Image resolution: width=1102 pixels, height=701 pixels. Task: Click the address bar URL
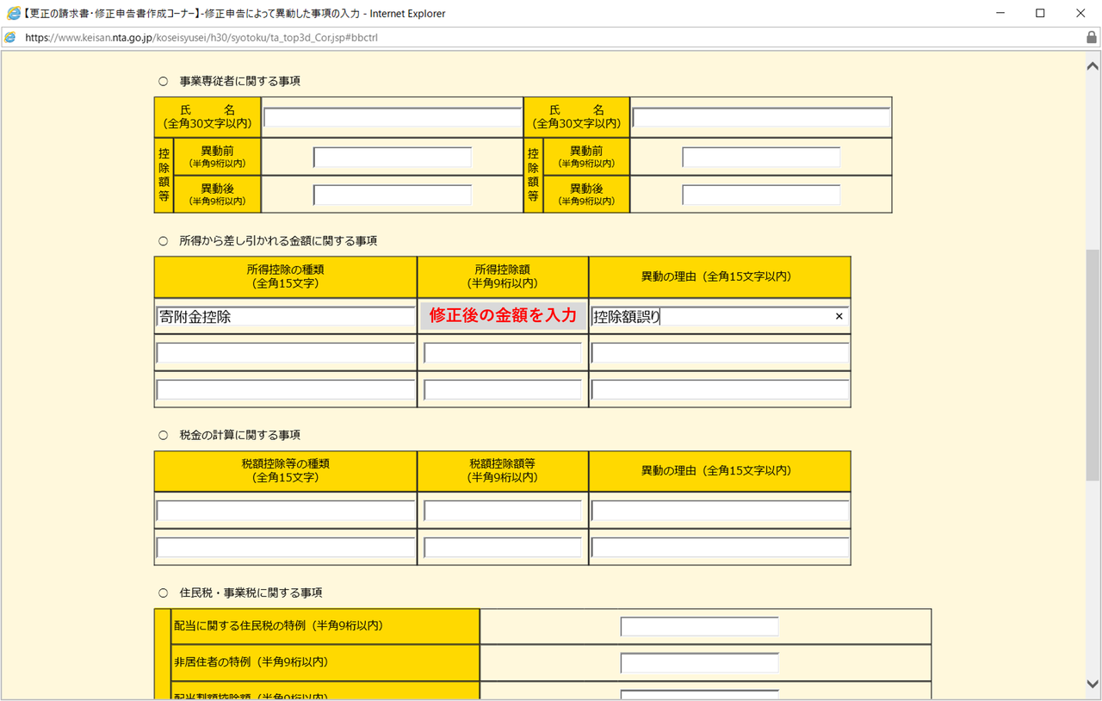(x=201, y=38)
